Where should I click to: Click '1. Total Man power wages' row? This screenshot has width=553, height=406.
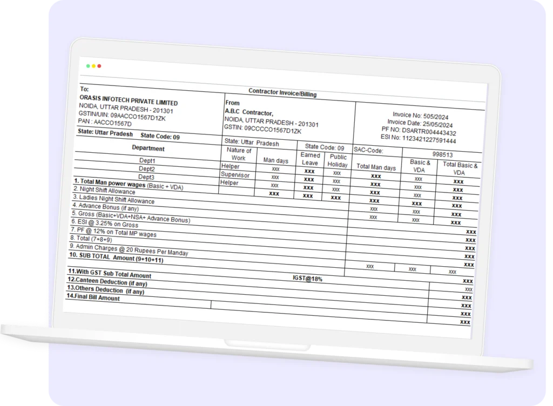tap(129, 184)
